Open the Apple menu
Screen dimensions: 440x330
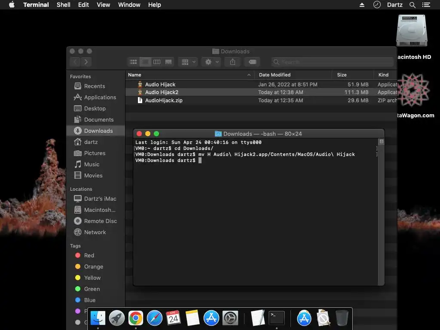point(12,5)
